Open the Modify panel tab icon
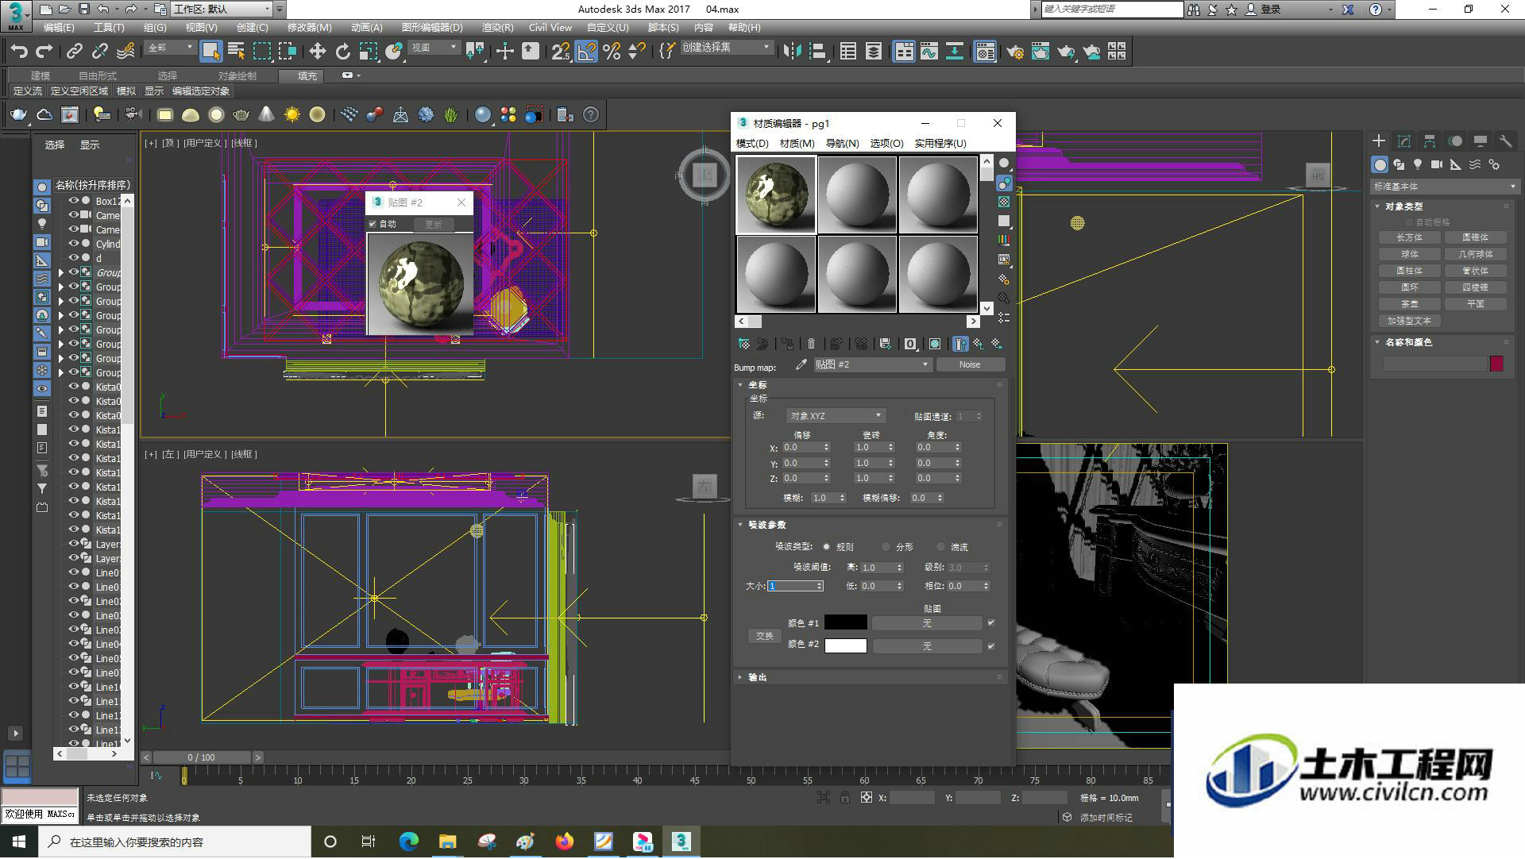1525x859 pixels. tap(1404, 141)
